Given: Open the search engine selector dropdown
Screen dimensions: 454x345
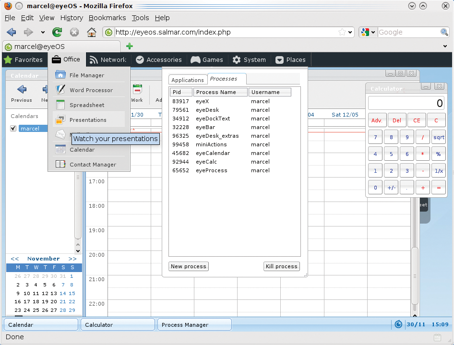Looking at the screenshot, I should tap(373, 32).
